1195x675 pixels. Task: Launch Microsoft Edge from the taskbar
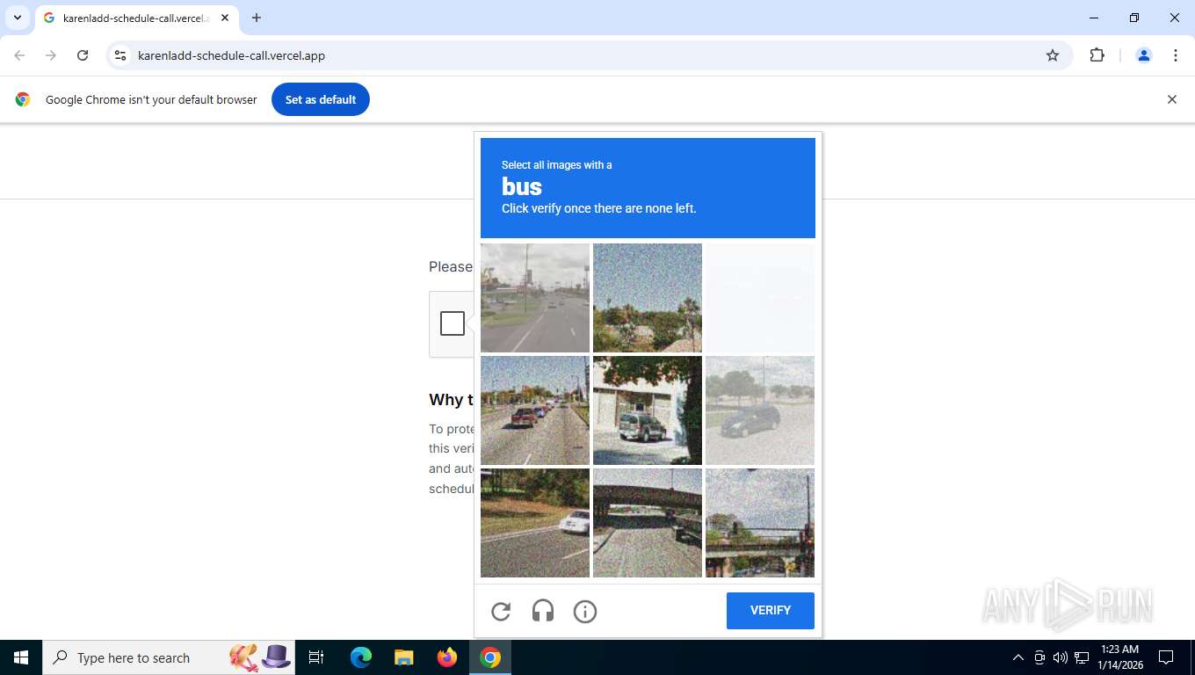pos(361,657)
